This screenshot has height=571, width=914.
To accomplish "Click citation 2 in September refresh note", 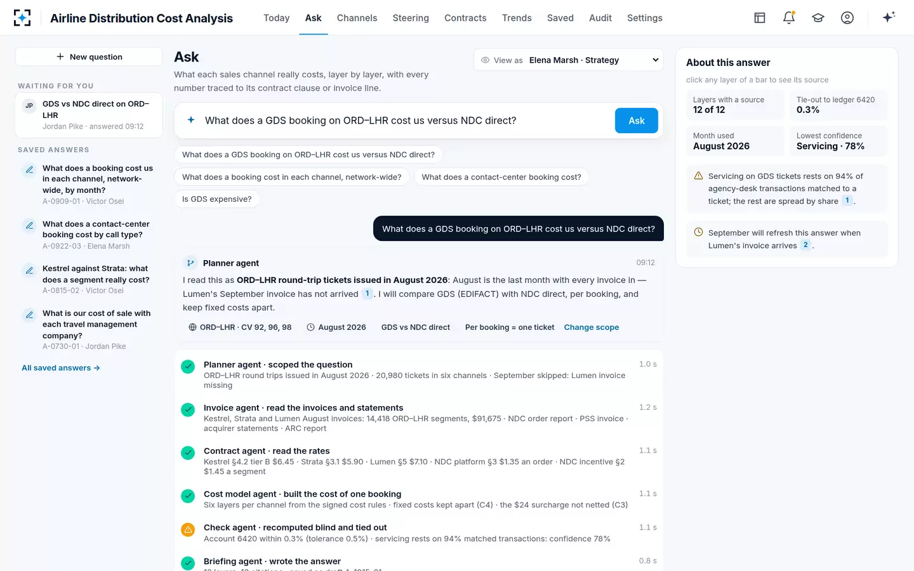I will pyautogui.click(x=805, y=245).
